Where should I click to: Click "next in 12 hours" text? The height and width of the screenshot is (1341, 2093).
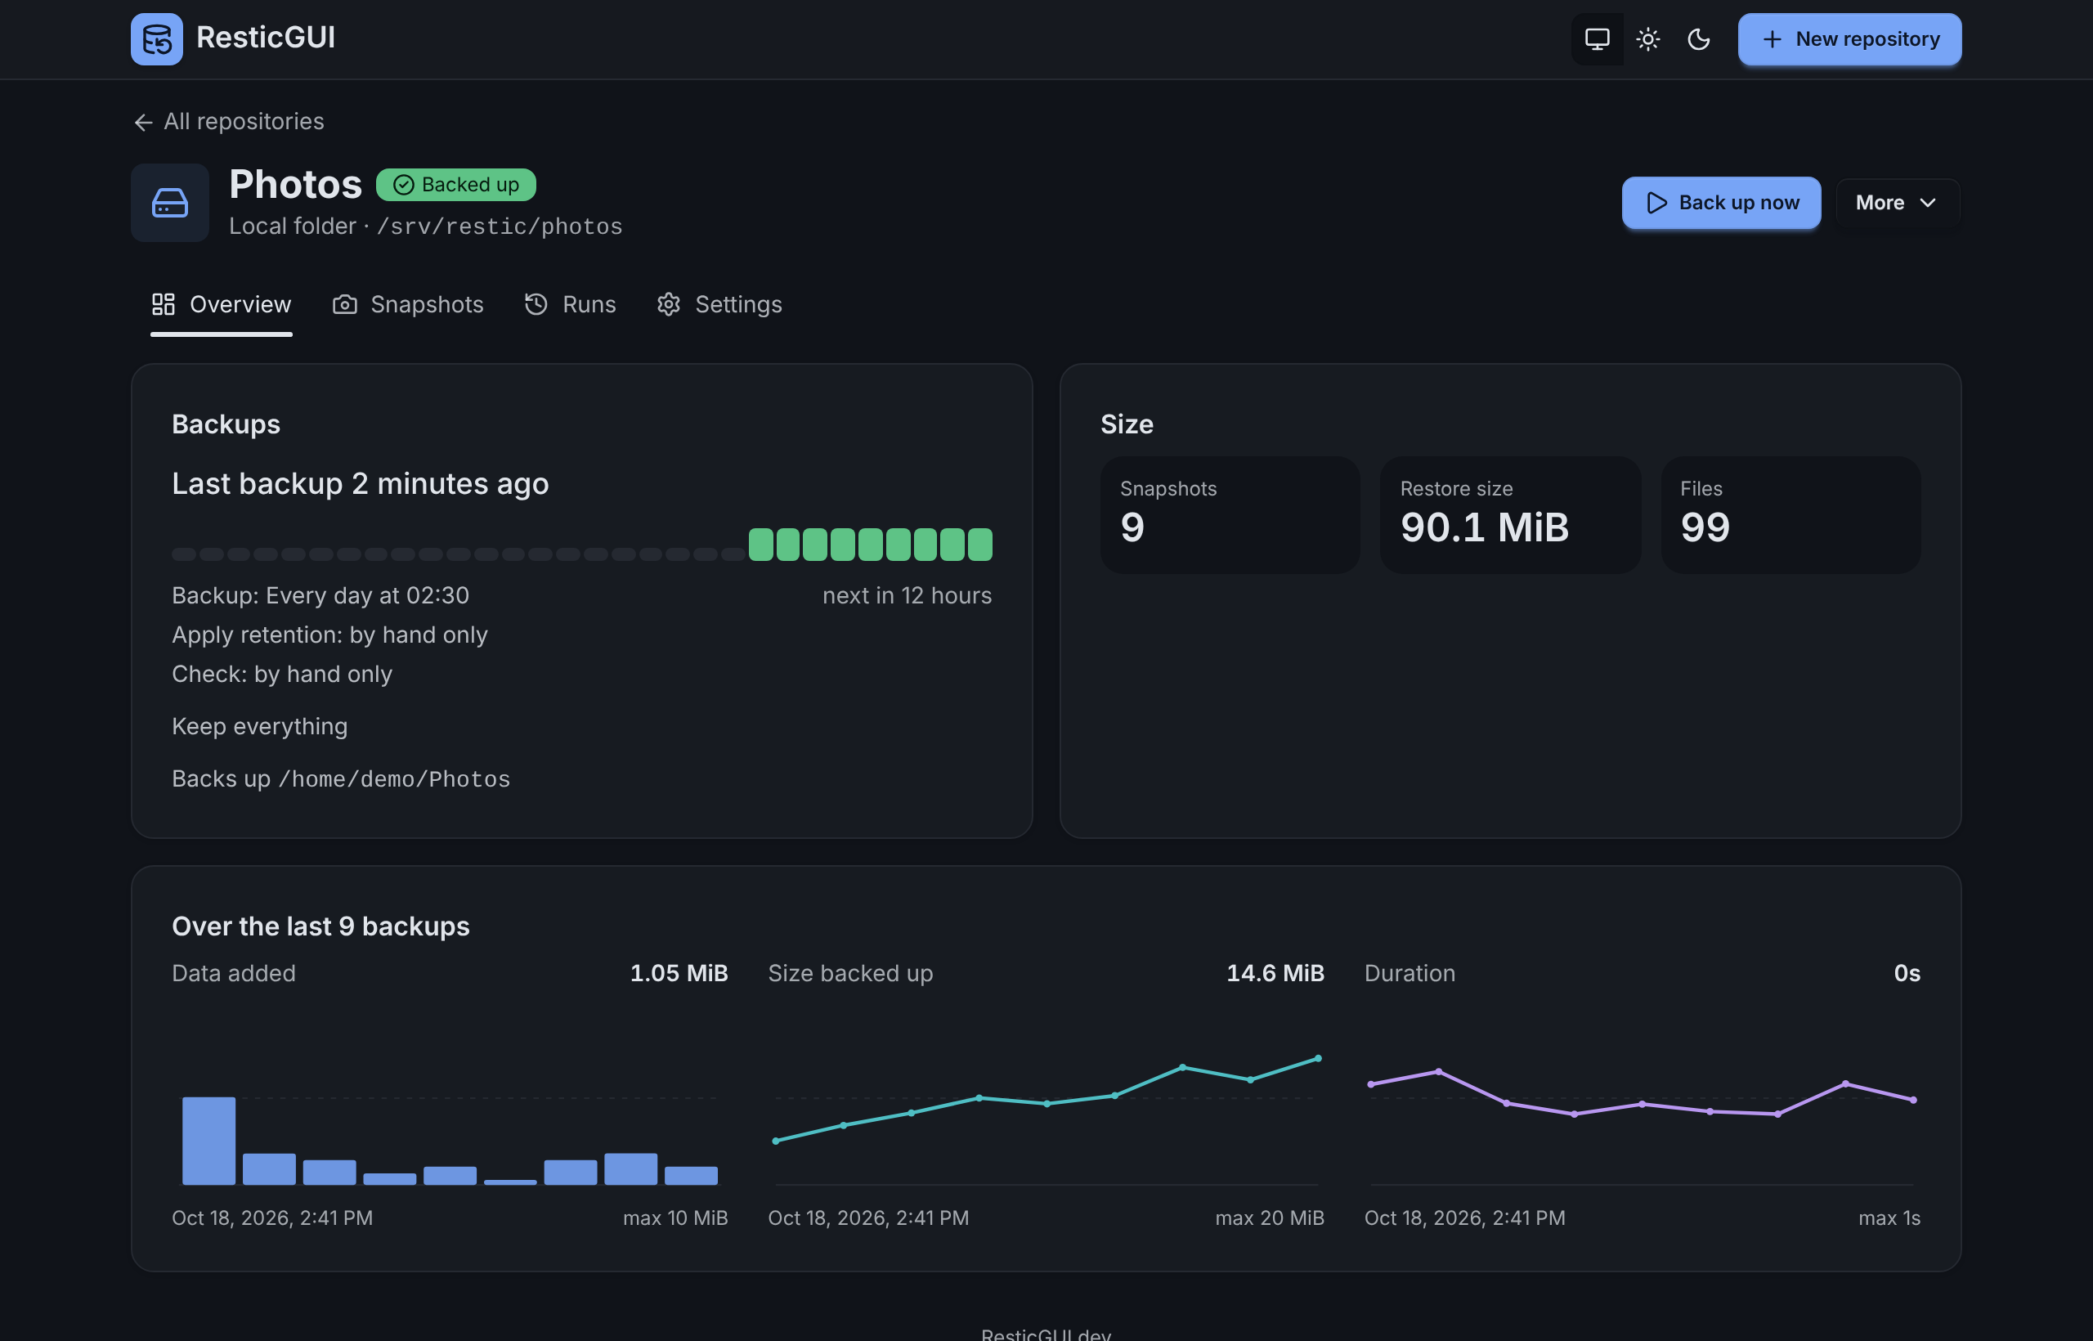(x=908, y=595)
